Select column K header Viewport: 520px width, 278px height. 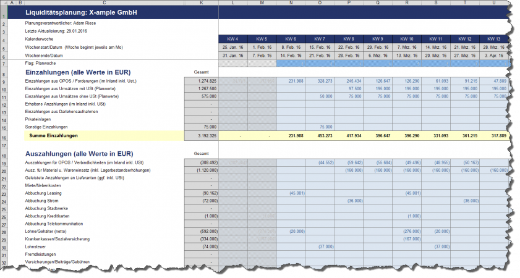click(x=202, y=4)
